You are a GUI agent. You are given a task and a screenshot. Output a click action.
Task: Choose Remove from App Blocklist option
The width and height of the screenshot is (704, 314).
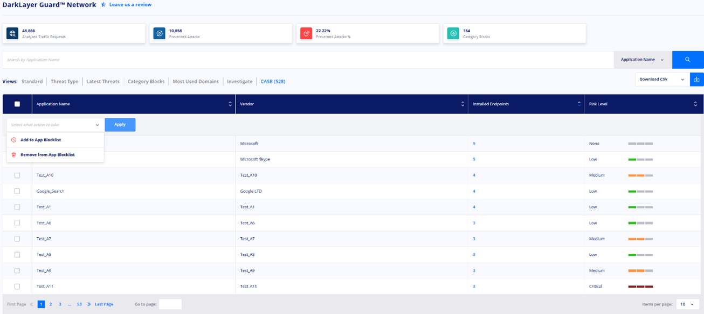pyautogui.click(x=55, y=155)
